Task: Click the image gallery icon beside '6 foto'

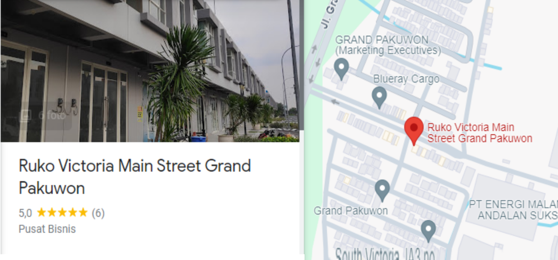Action: tap(26, 116)
